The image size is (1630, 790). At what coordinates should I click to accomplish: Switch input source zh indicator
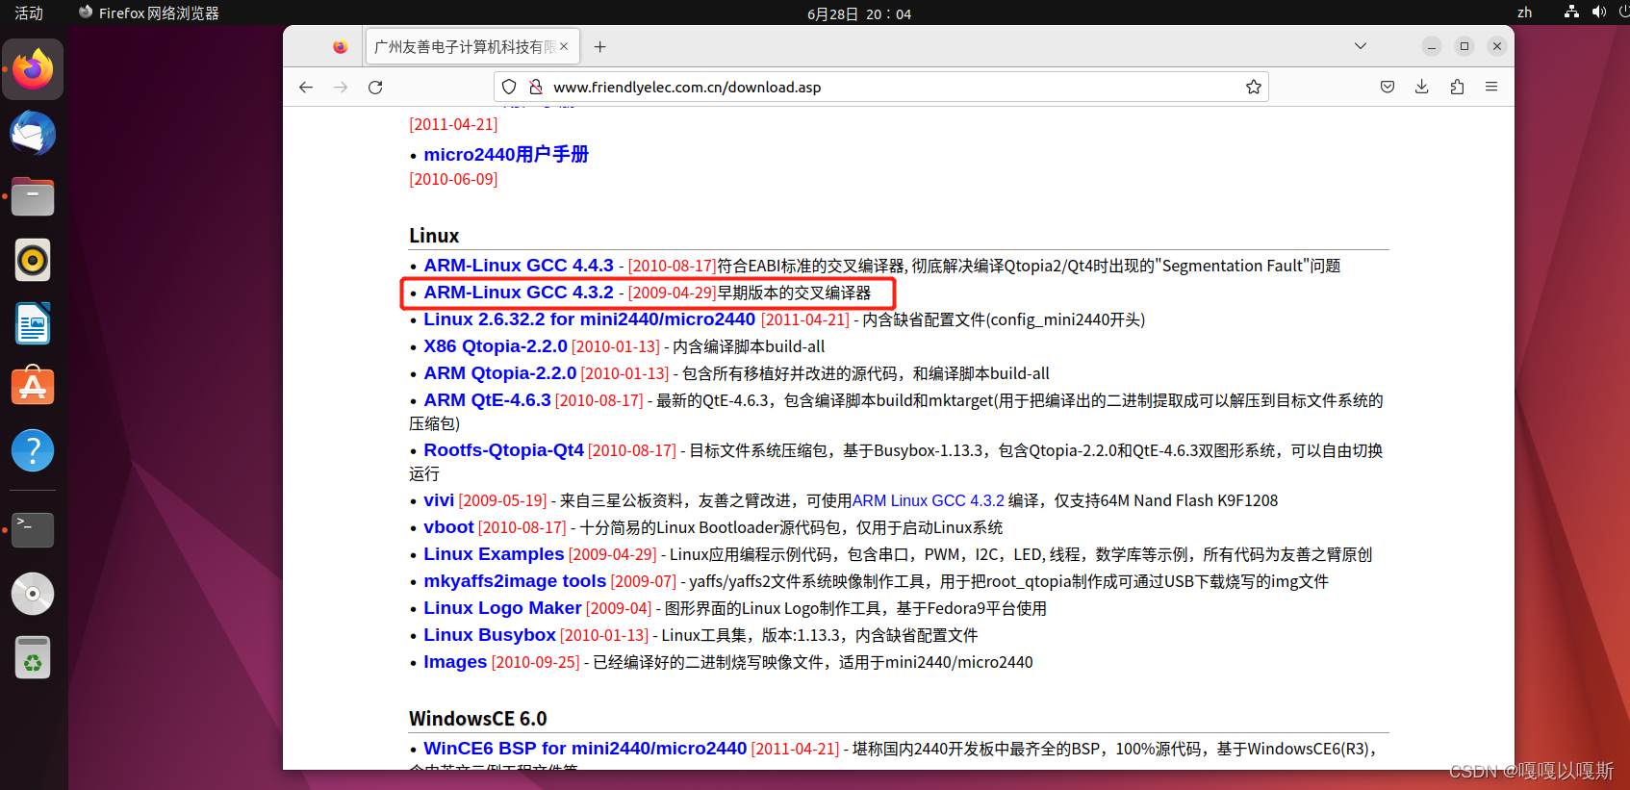[x=1524, y=13]
